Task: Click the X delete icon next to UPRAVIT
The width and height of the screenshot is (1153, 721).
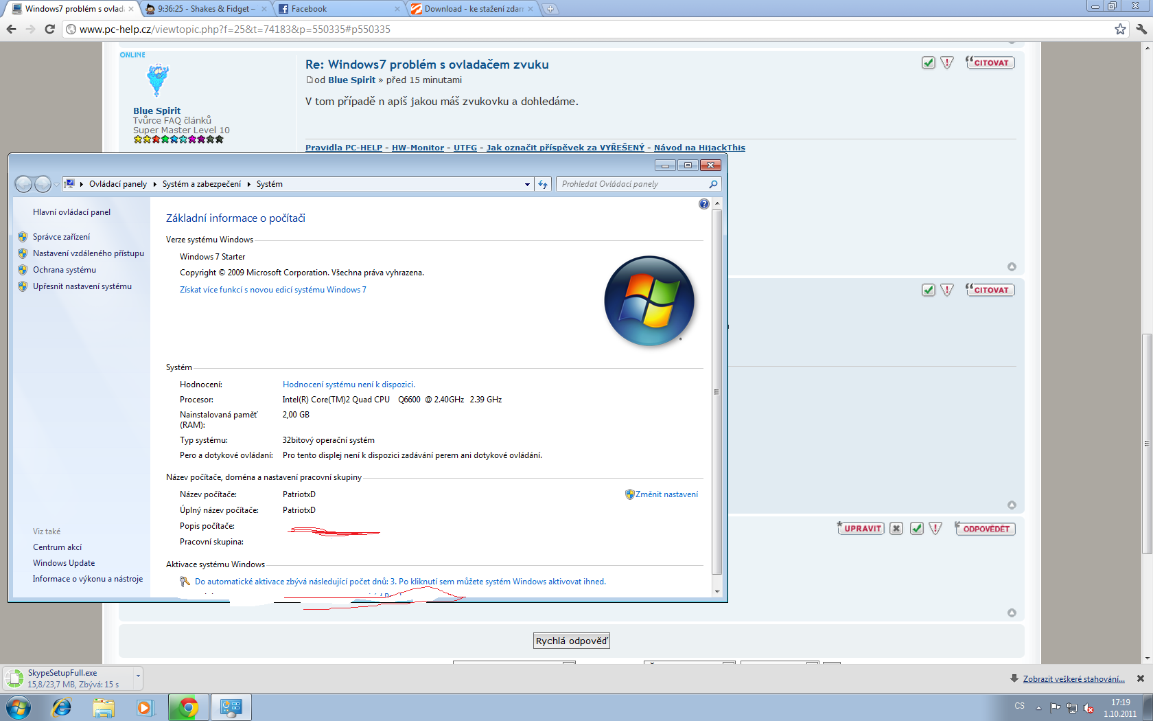Action: [x=896, y=528]
